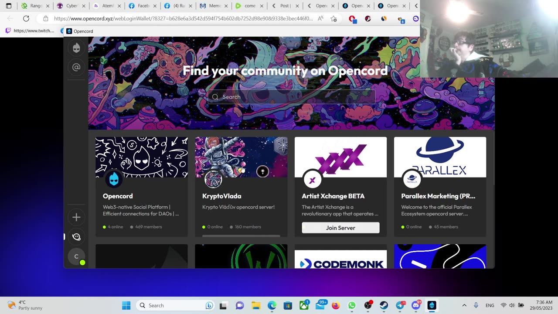This screenshot has width=558, height=314.
Task: Click the '45 members' text on Parallex card
Action: click(446, 227)
